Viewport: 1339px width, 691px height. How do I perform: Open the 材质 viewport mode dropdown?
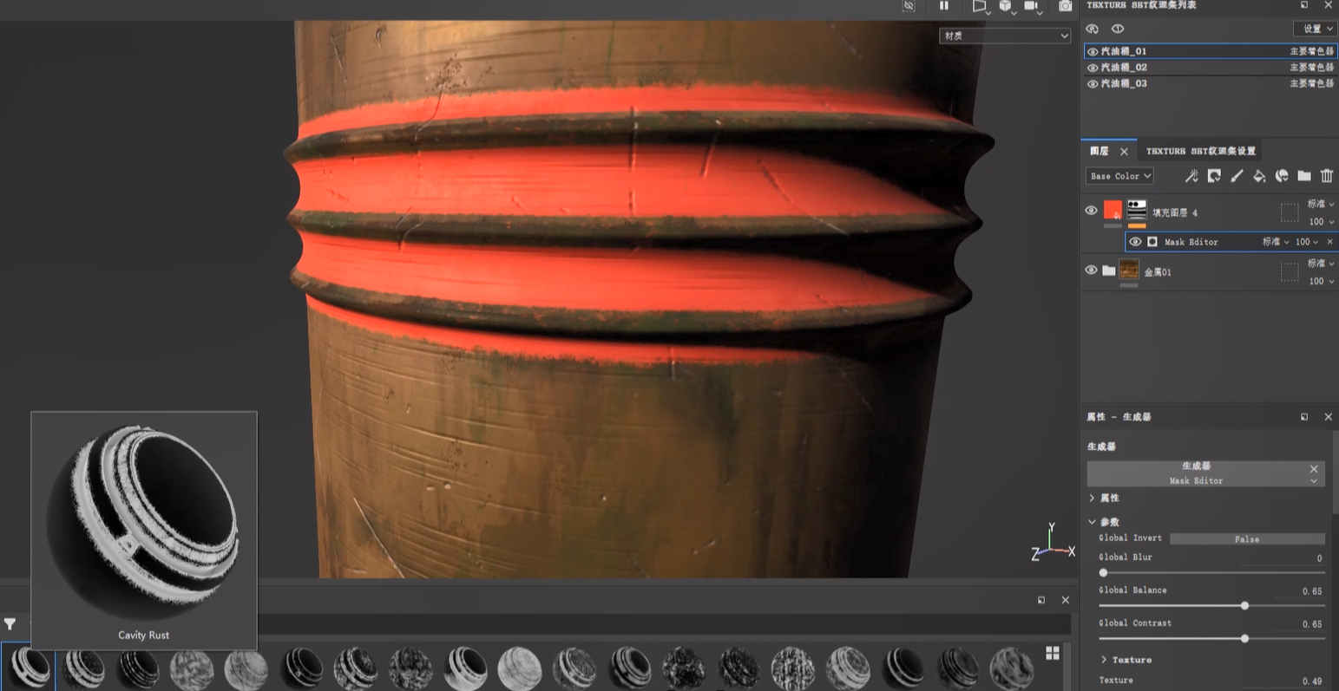pos(1005,36)
